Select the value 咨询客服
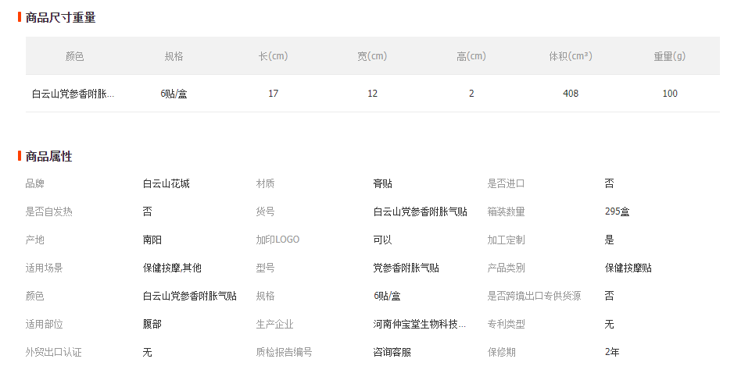 point(392,352)
